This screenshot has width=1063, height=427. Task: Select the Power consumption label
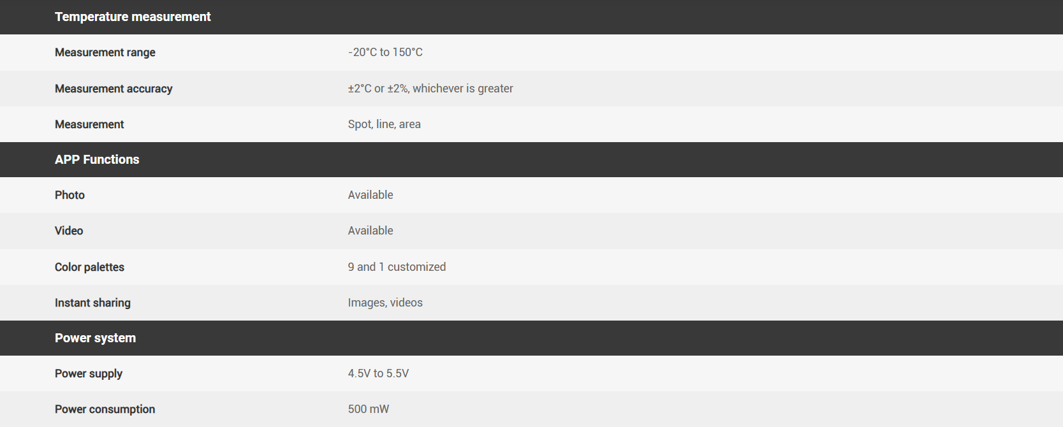(x=105, y=410)
